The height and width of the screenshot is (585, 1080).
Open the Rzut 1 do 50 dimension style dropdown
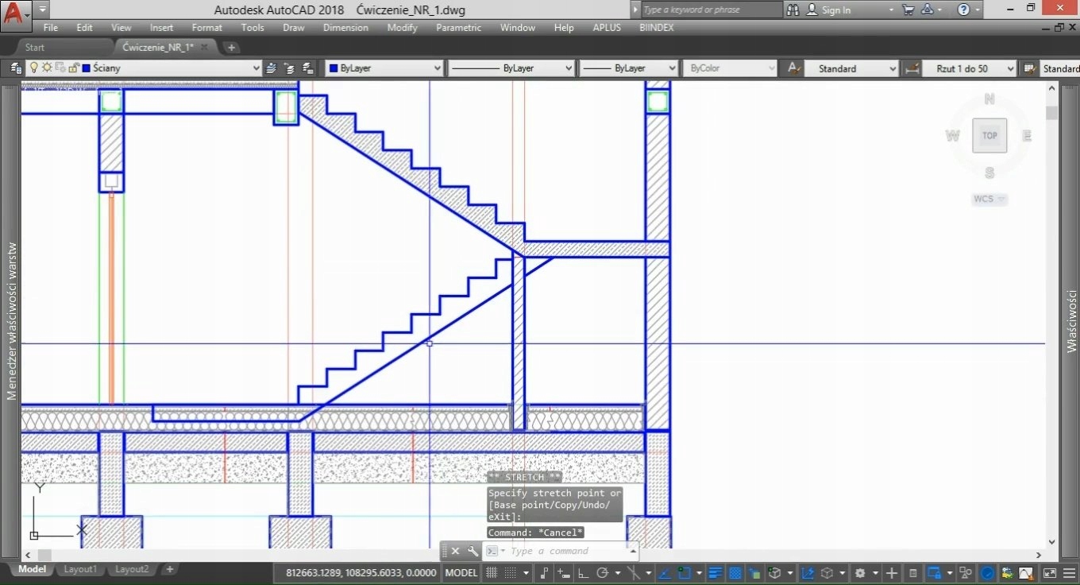(1010, 68)
